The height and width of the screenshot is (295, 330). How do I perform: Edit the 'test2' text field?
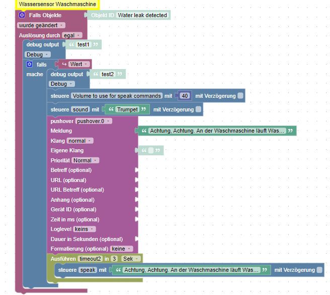pos(108,74)
